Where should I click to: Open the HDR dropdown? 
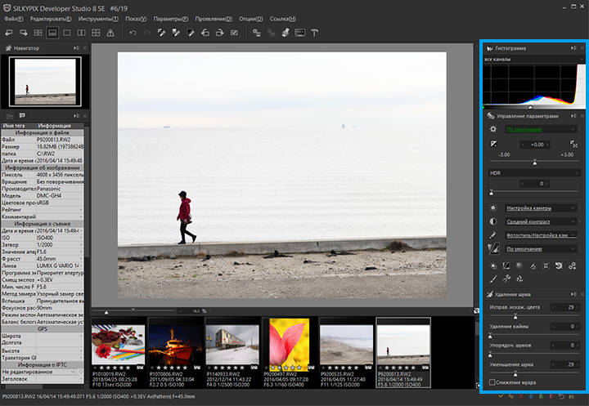533,173
